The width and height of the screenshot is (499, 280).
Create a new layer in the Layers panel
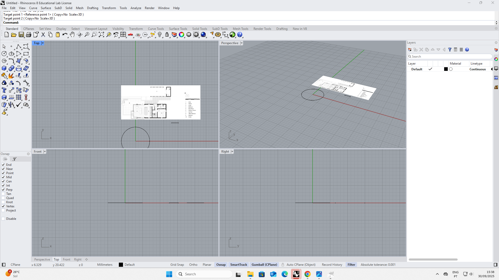point(410,50)
